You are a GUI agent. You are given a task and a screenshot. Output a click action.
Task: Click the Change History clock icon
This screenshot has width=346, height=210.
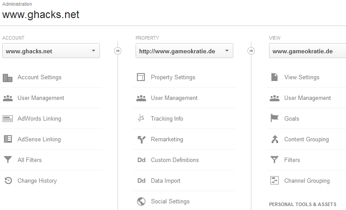[x=7, y=181]
